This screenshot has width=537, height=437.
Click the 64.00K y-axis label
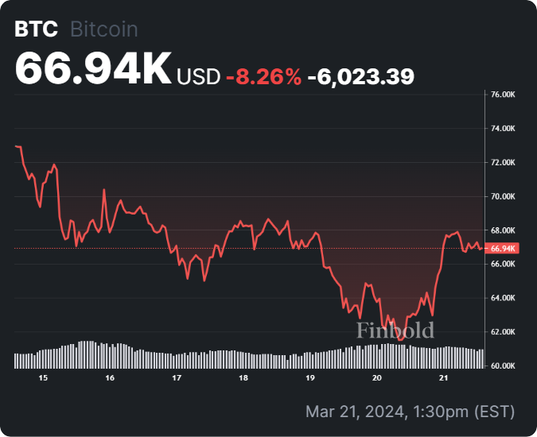coord(504,298)
